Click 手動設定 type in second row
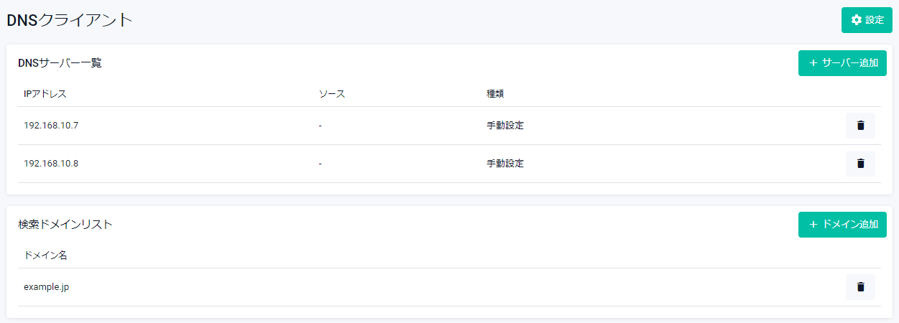 pyautogui.click(x=505, y=164)
